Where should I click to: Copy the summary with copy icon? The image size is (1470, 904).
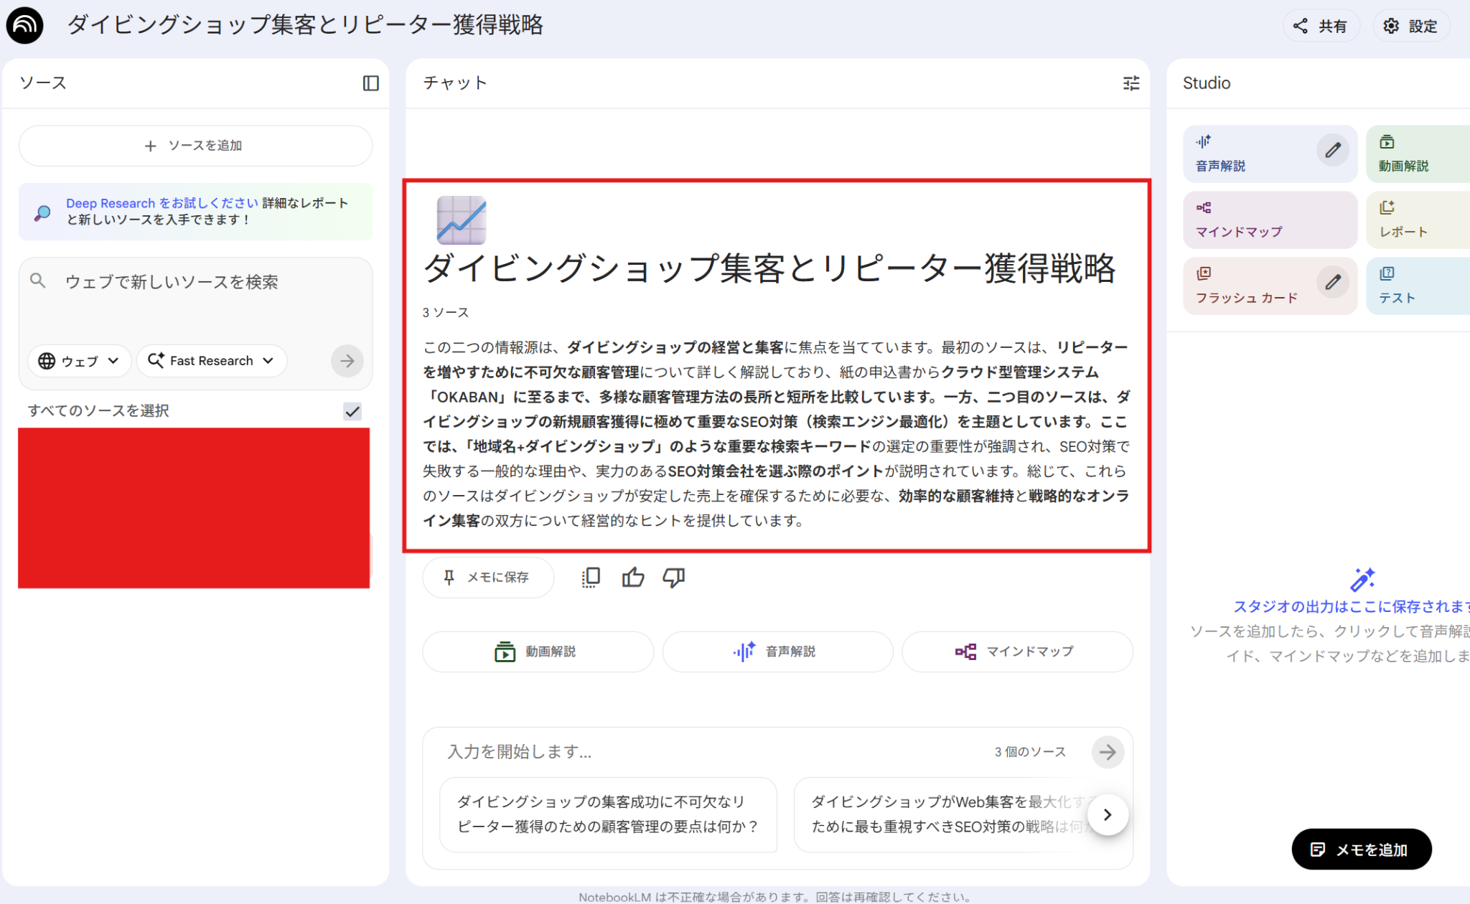[x=591, y=578]
